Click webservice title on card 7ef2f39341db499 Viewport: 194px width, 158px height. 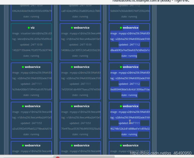[82, 67]
